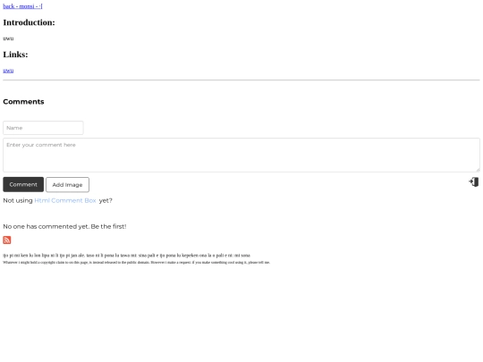Follow the uwu link under Links
The width and height of the screenshot is (483, 362).
pos(8,71)
